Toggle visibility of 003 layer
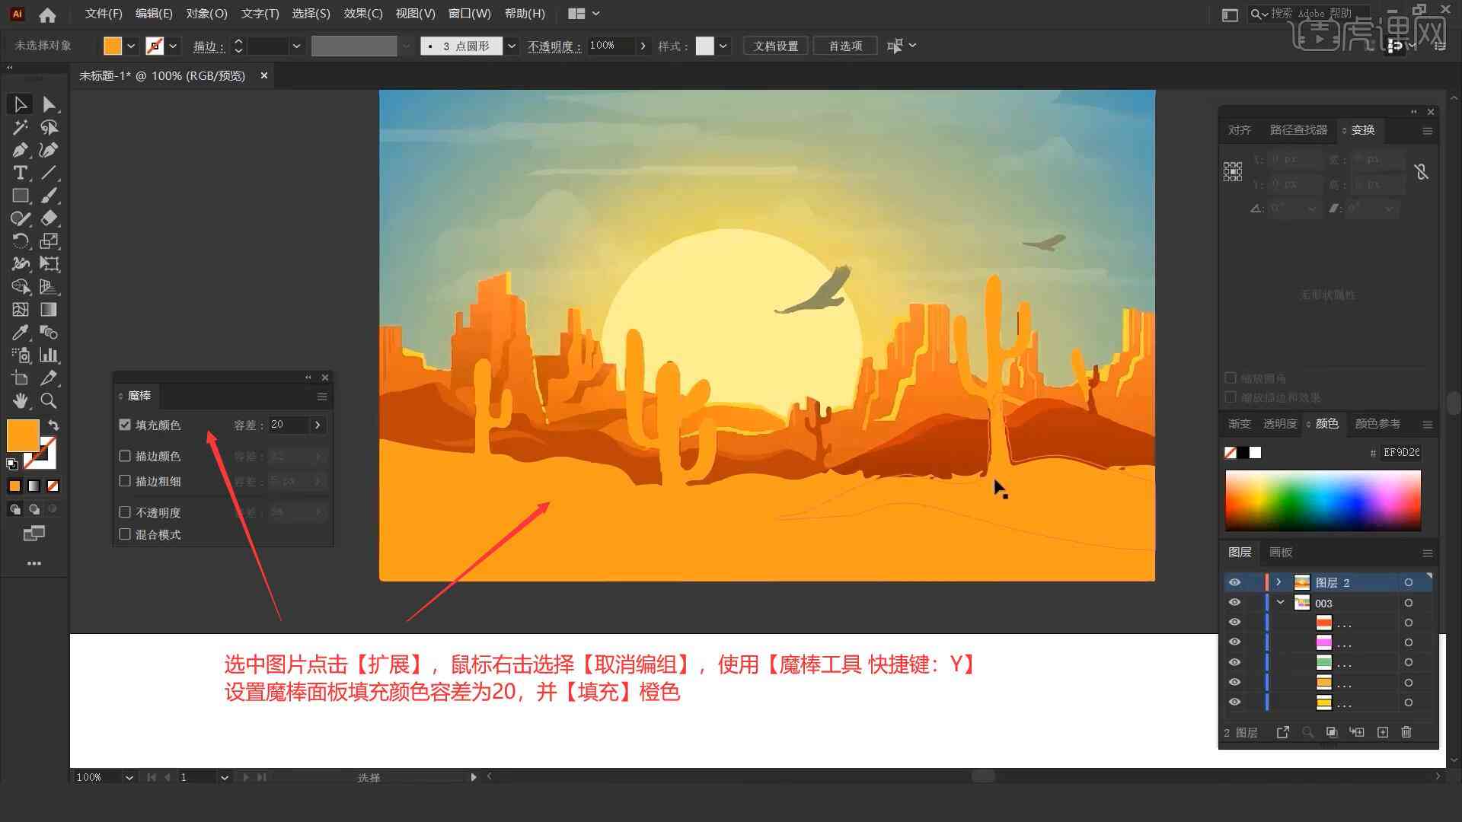Viewport: 1462px width, 822px height. pyautogui.click(x=1235, y=604)
